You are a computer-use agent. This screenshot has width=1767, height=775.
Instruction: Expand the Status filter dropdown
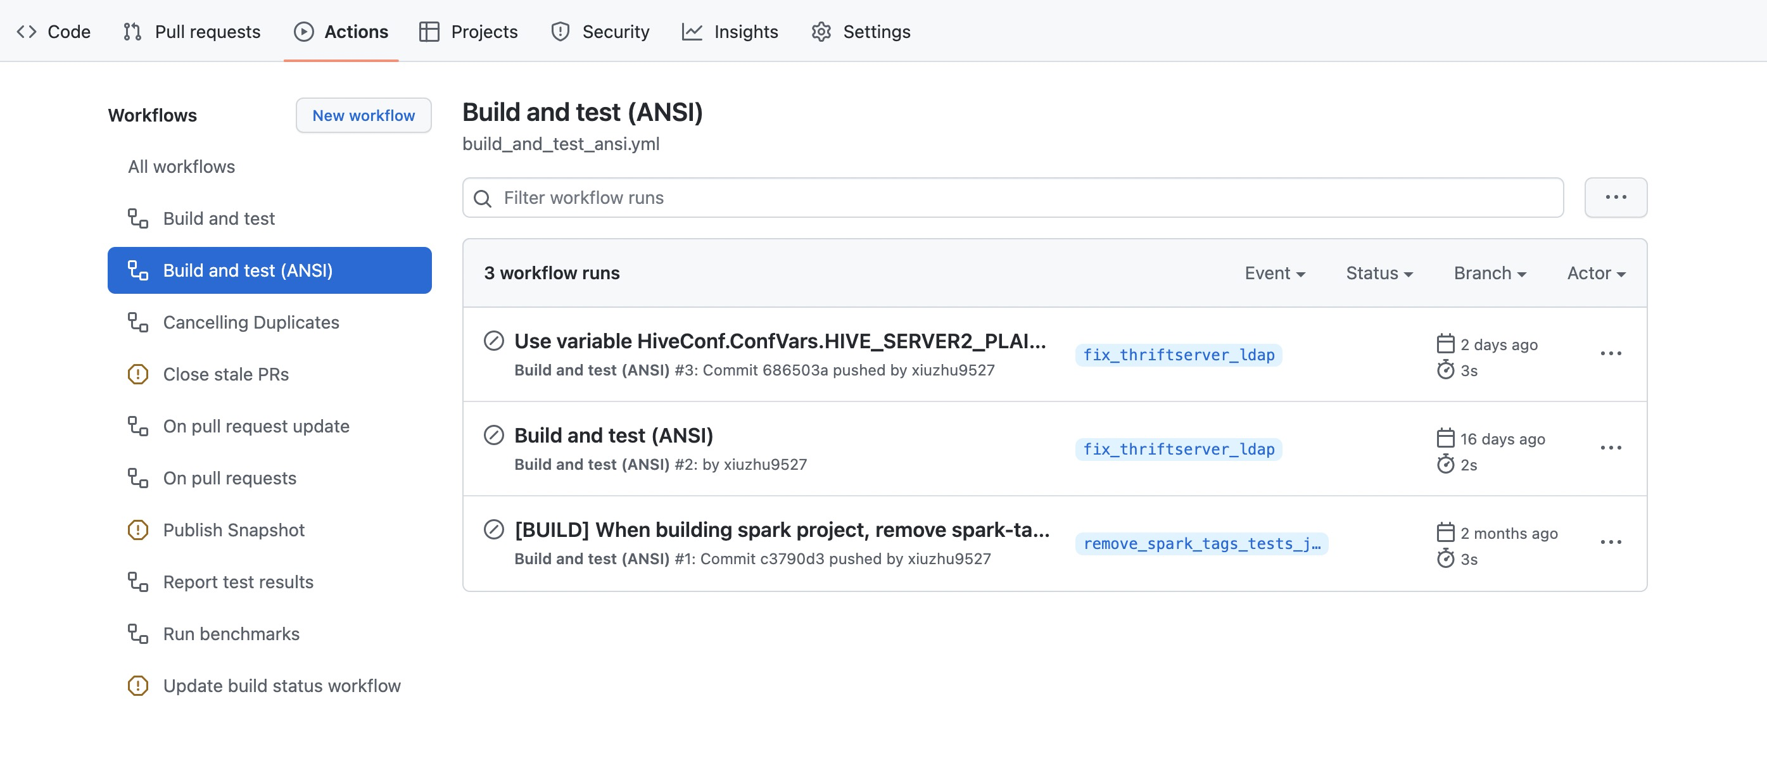(x=1379, y=273)
